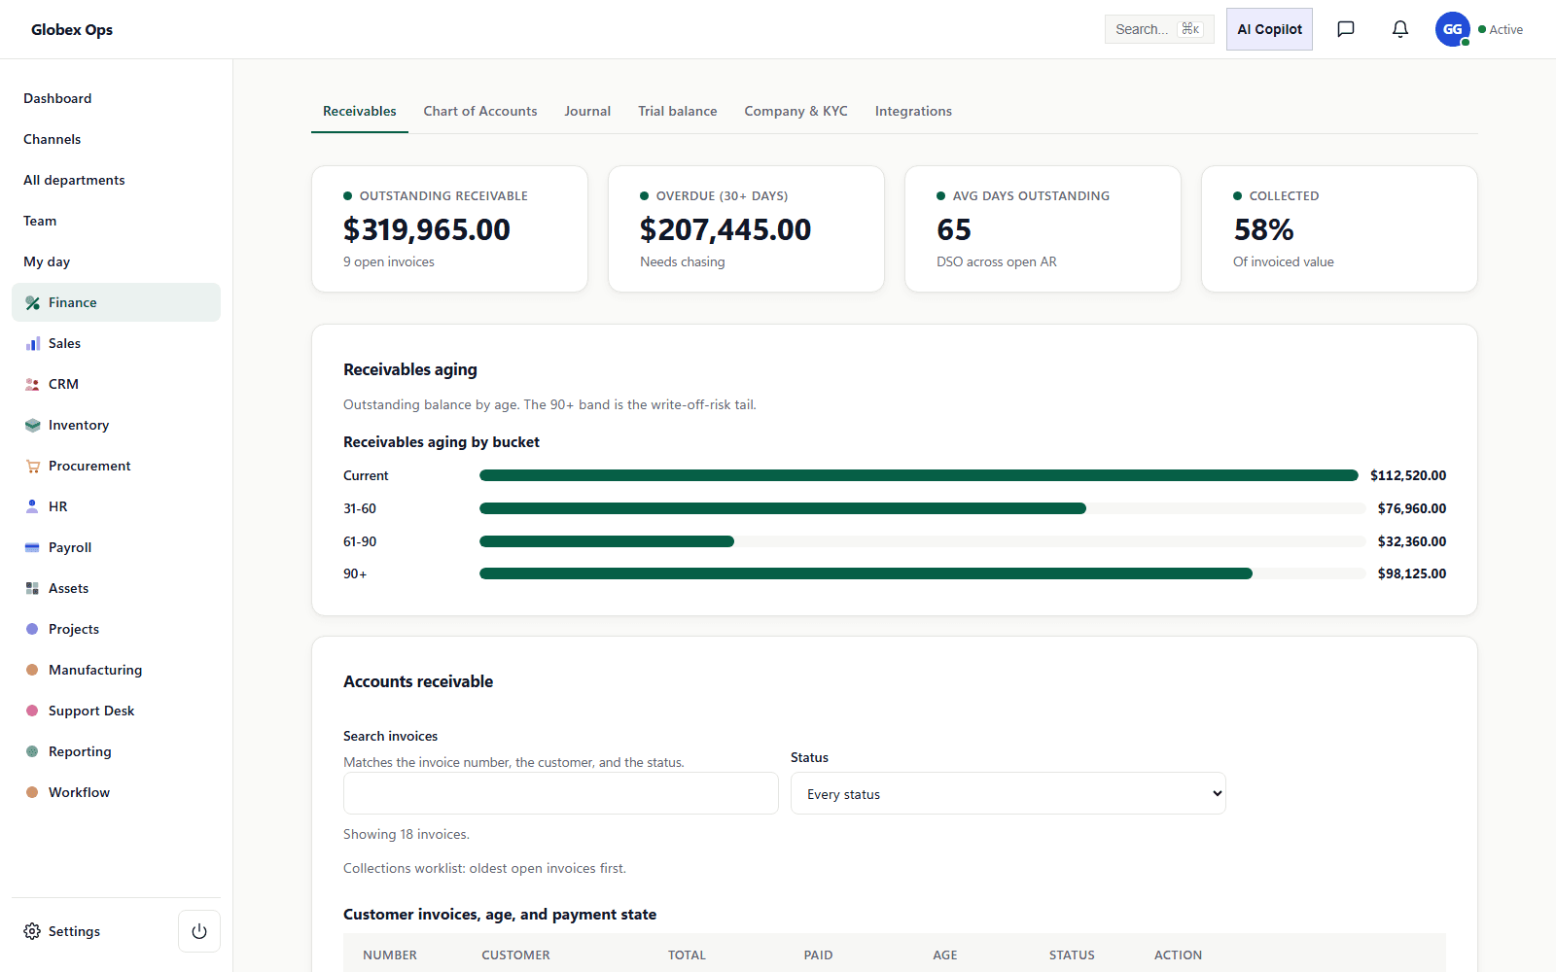Click the Sales bar-chart icon
Screen dimensions: 1556x972
coord(32,343)
